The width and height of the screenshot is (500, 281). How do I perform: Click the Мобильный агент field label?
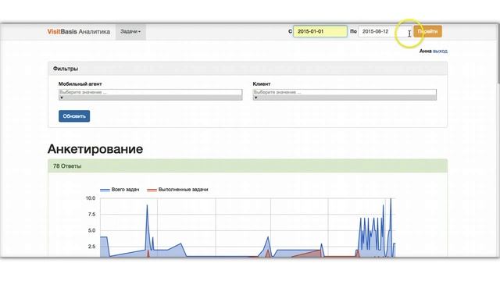(80, 84)
